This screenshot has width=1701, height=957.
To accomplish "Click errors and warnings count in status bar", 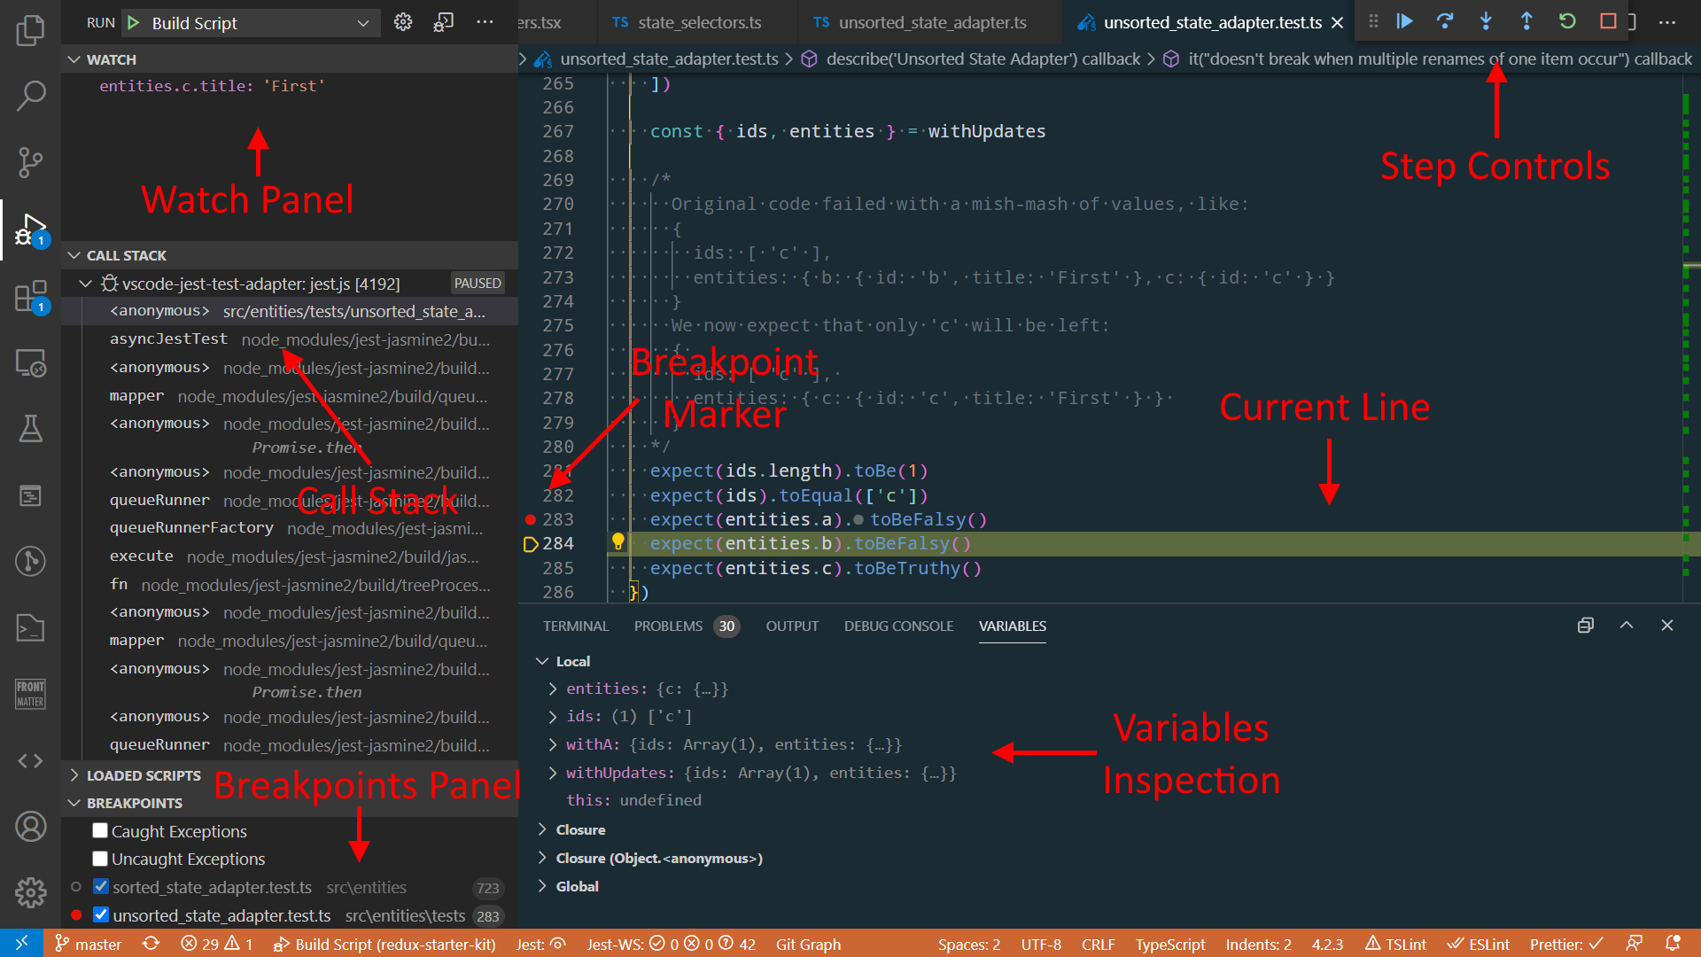I will 217,944.
